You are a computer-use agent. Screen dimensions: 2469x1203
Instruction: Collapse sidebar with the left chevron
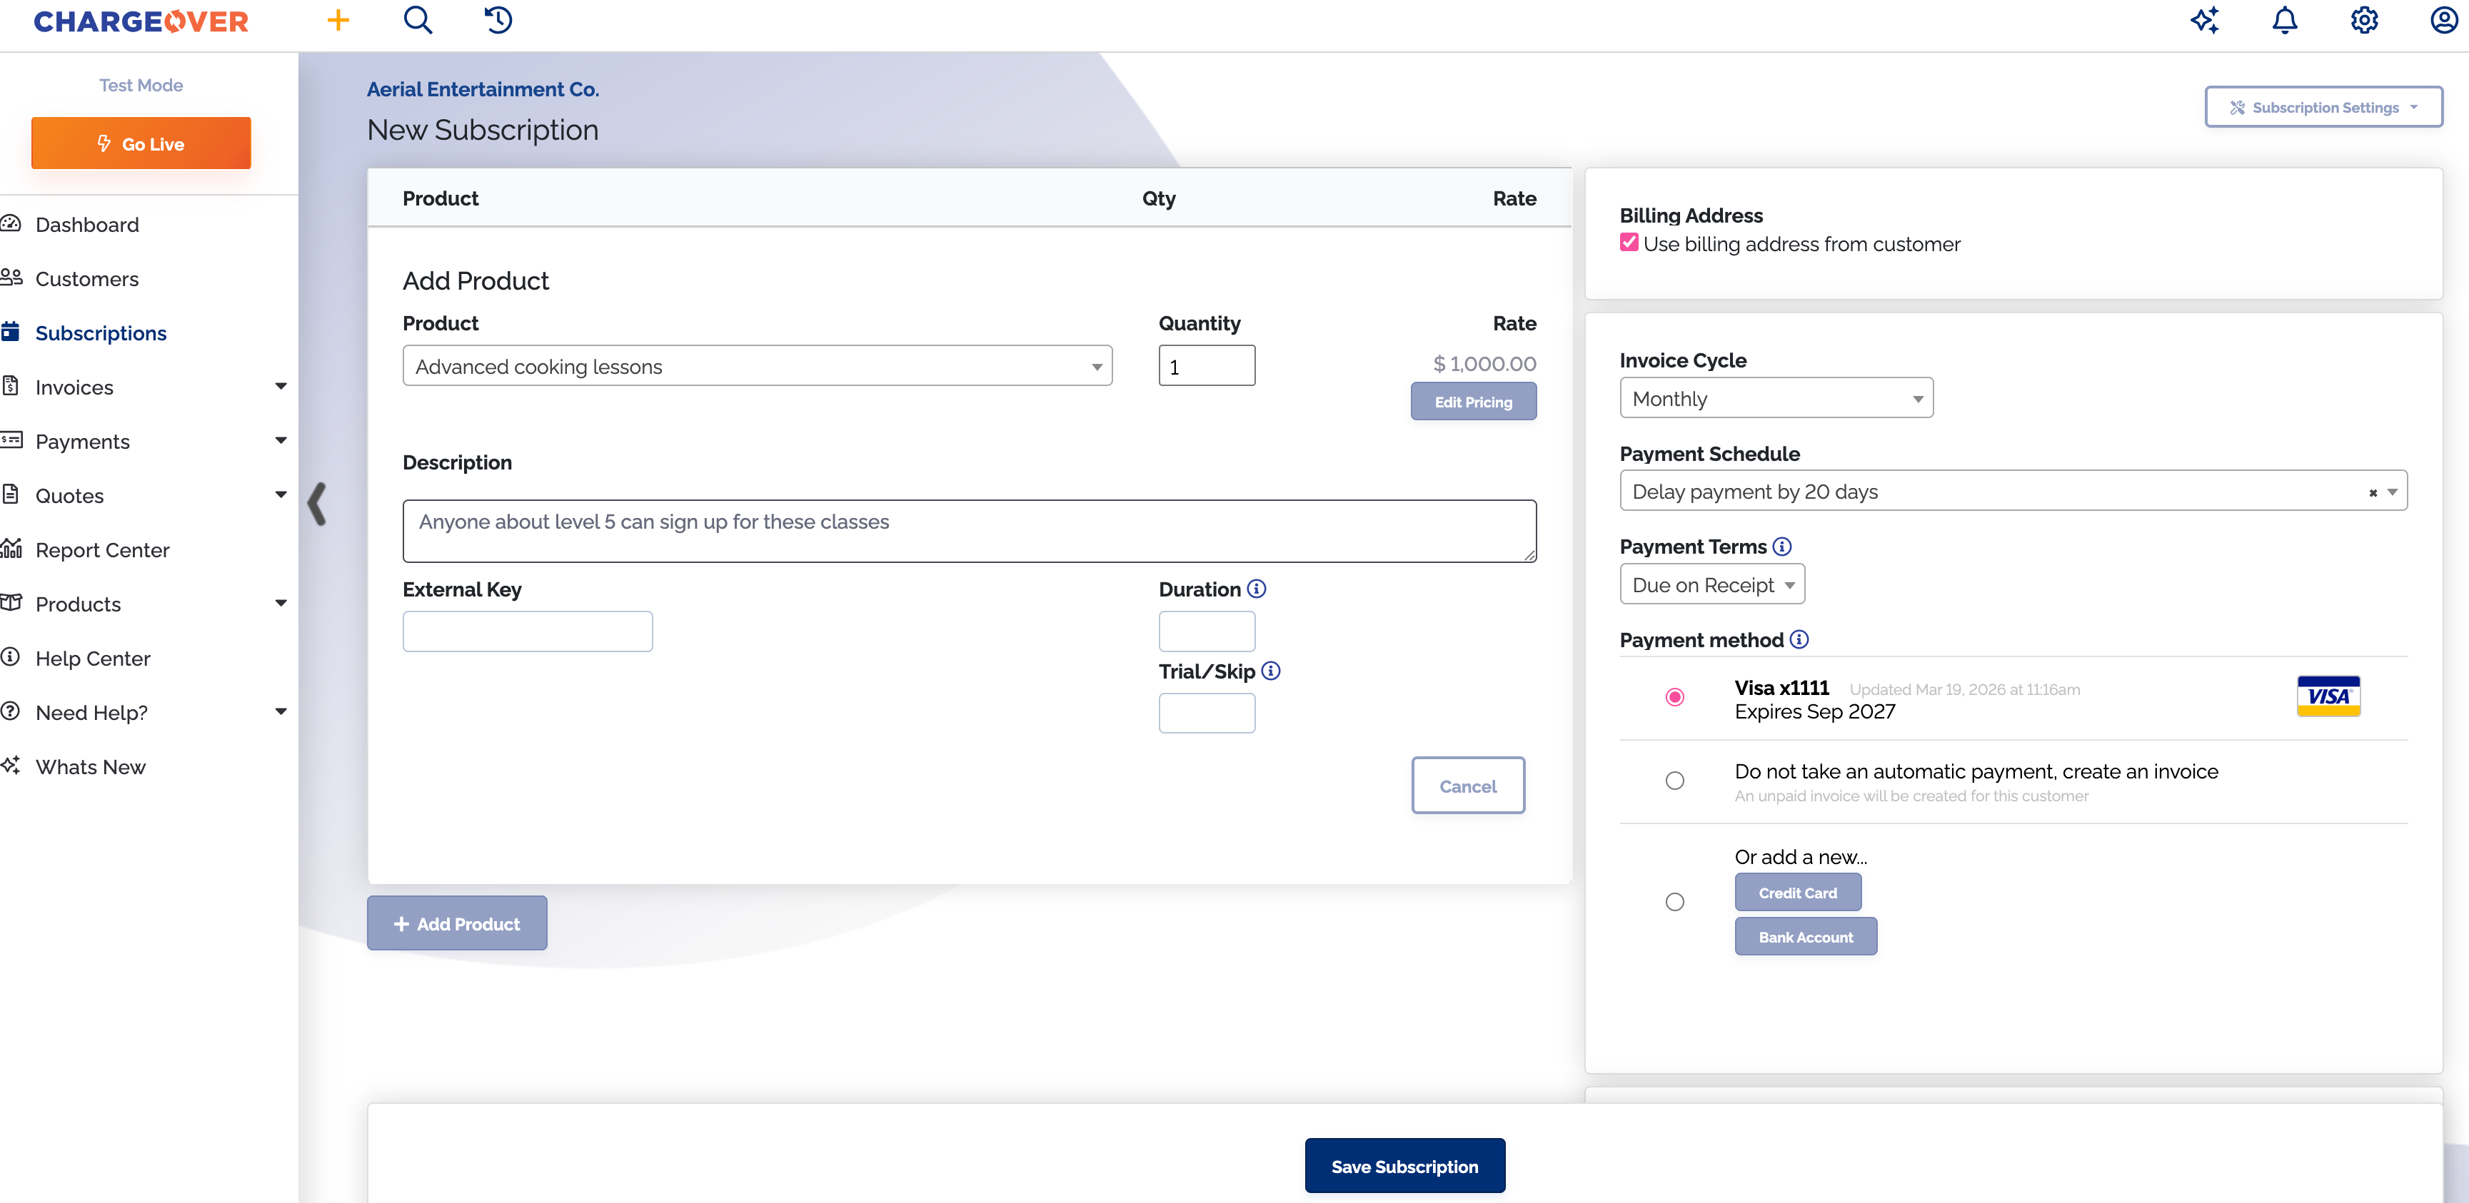pyautogui.click(x=317, y=504)
